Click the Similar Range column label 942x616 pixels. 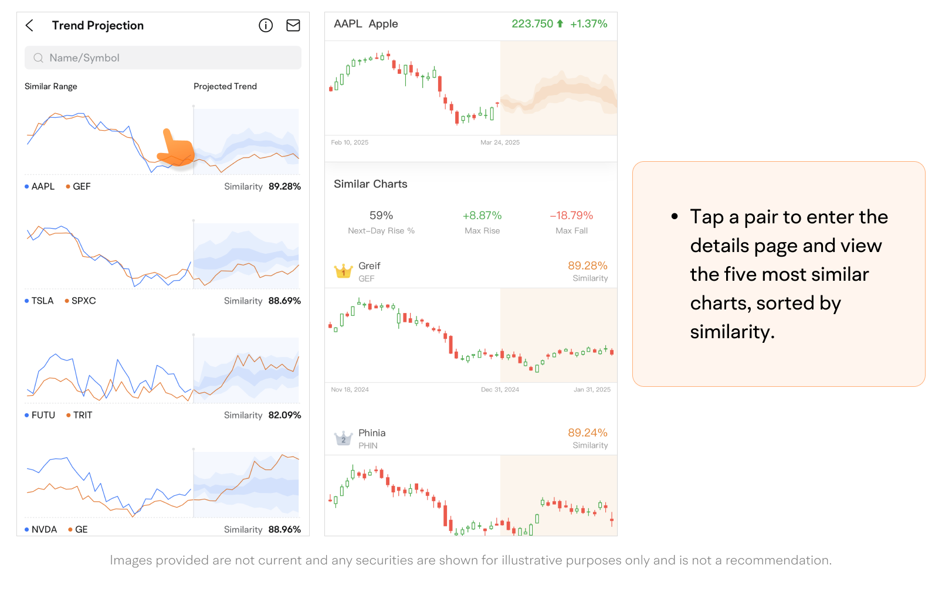(51, 86)
